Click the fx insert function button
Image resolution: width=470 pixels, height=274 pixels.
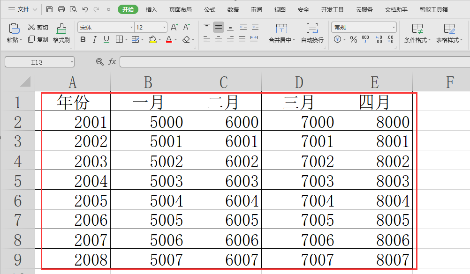pyautogui.click(x=112, y=62)
